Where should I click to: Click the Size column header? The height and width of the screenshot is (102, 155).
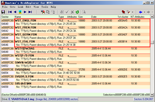pyautogui.click(x=80, y=17)
